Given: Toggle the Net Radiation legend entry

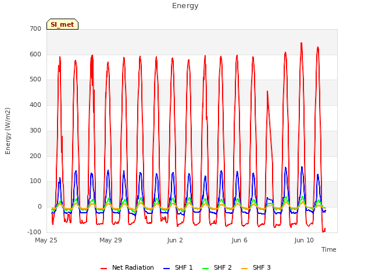Looking at the screenshot, I should point(127,267).
